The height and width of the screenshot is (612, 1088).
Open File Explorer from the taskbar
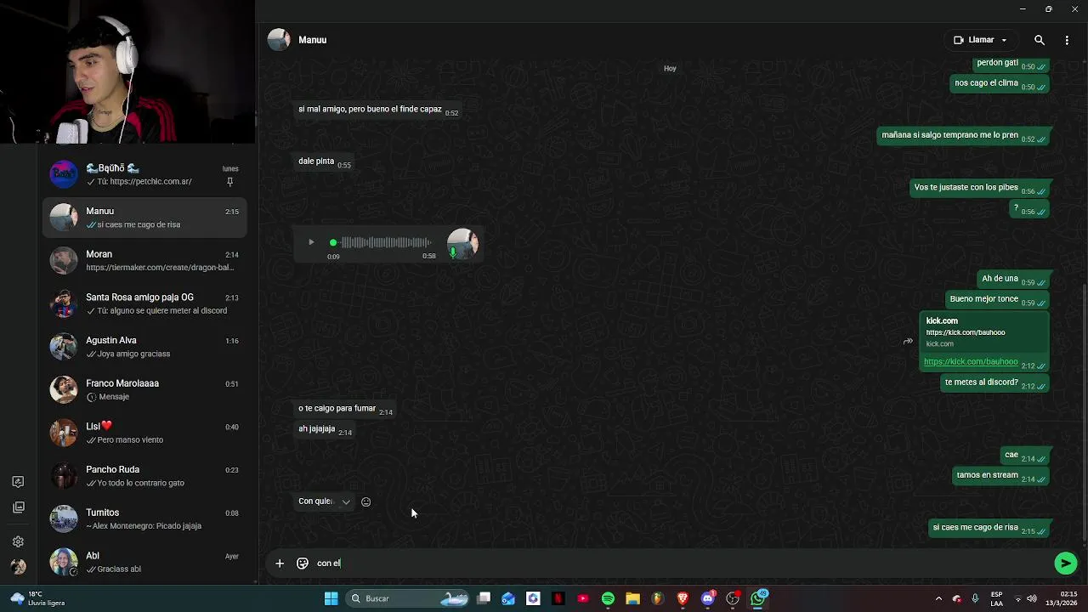[632, 598]
